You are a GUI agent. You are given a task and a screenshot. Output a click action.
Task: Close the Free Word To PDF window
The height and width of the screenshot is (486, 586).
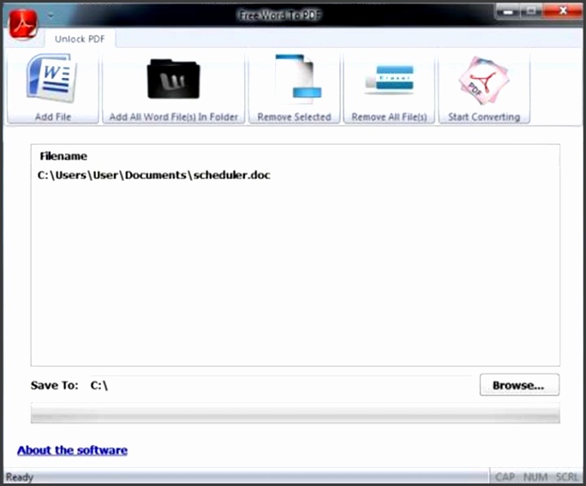(563, 11)
